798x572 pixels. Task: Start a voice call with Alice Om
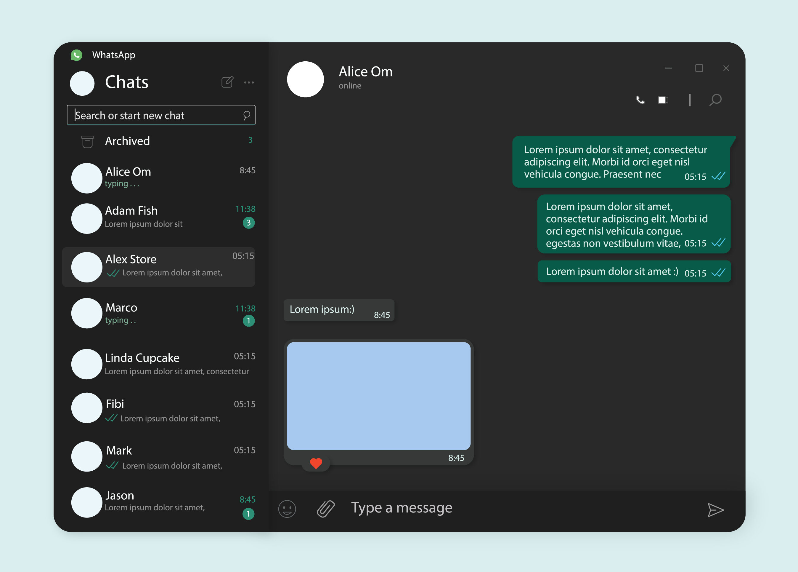640,100
